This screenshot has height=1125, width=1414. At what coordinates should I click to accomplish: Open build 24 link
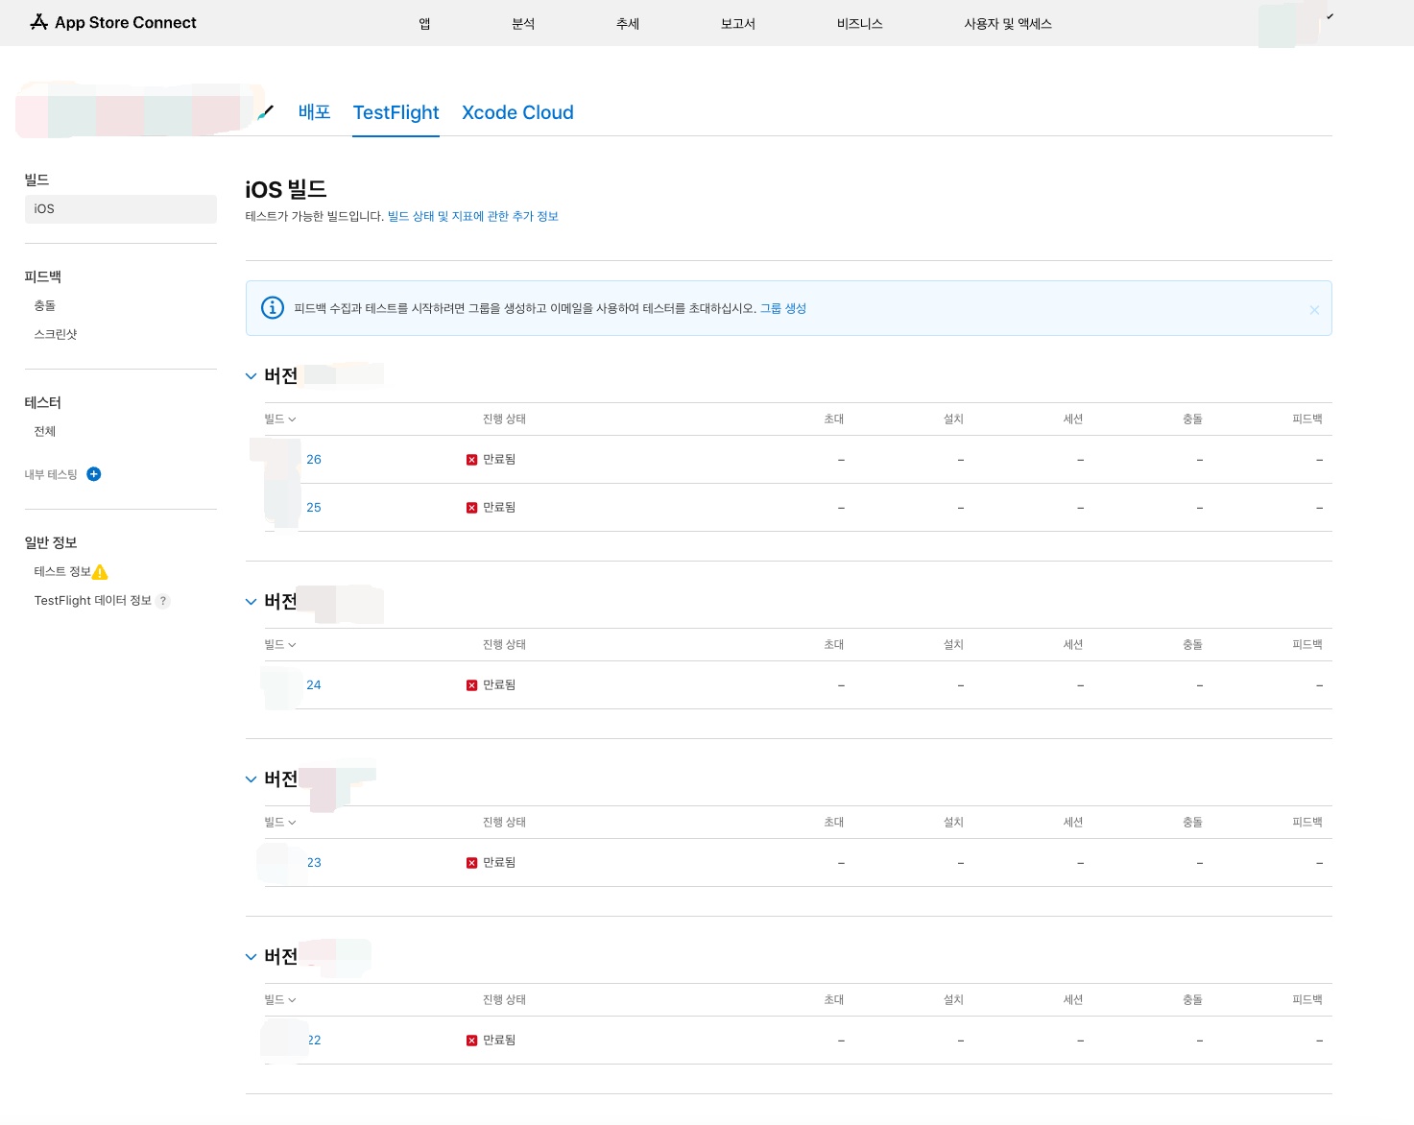coord(314,685)
